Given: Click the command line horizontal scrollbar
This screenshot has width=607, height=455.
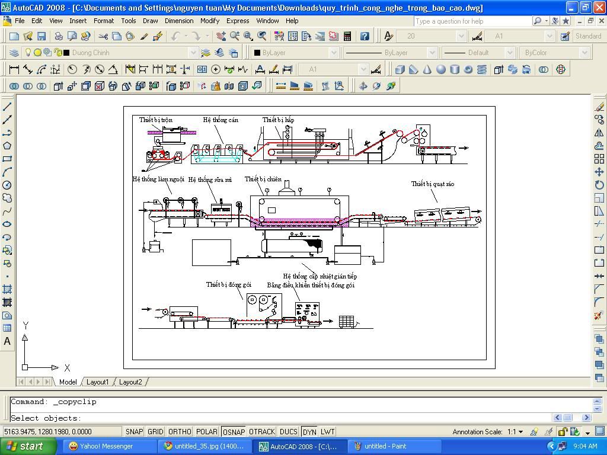Looking at the screenshot, I should tap(573, 418).
